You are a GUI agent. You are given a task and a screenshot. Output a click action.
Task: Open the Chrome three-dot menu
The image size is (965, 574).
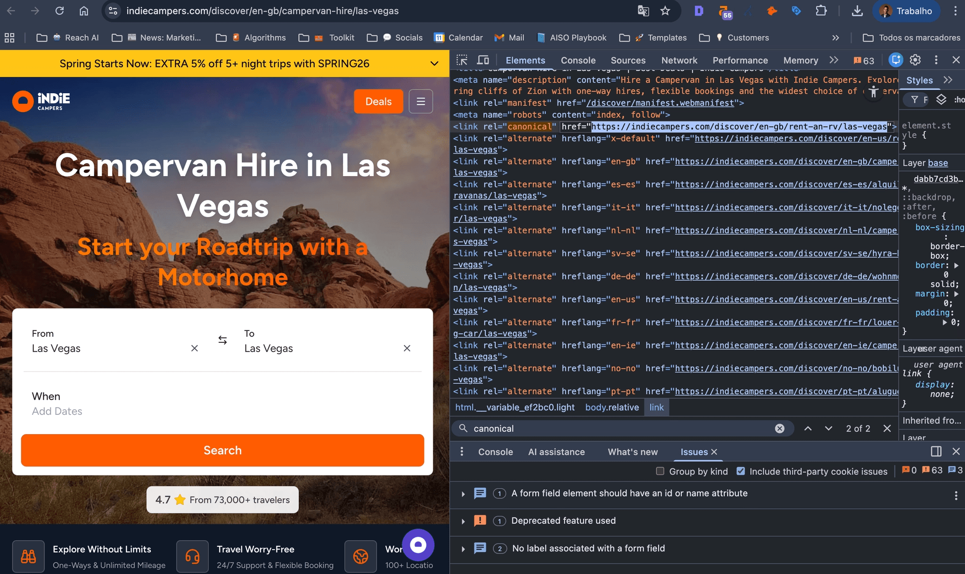click(955, 11)
